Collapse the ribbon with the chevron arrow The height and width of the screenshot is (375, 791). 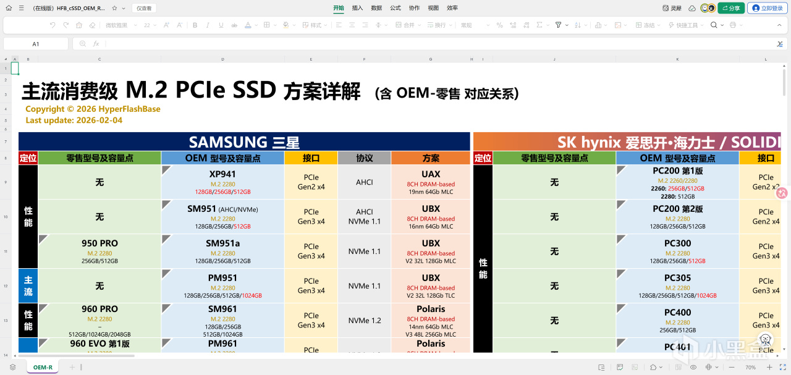coord(780,25)
